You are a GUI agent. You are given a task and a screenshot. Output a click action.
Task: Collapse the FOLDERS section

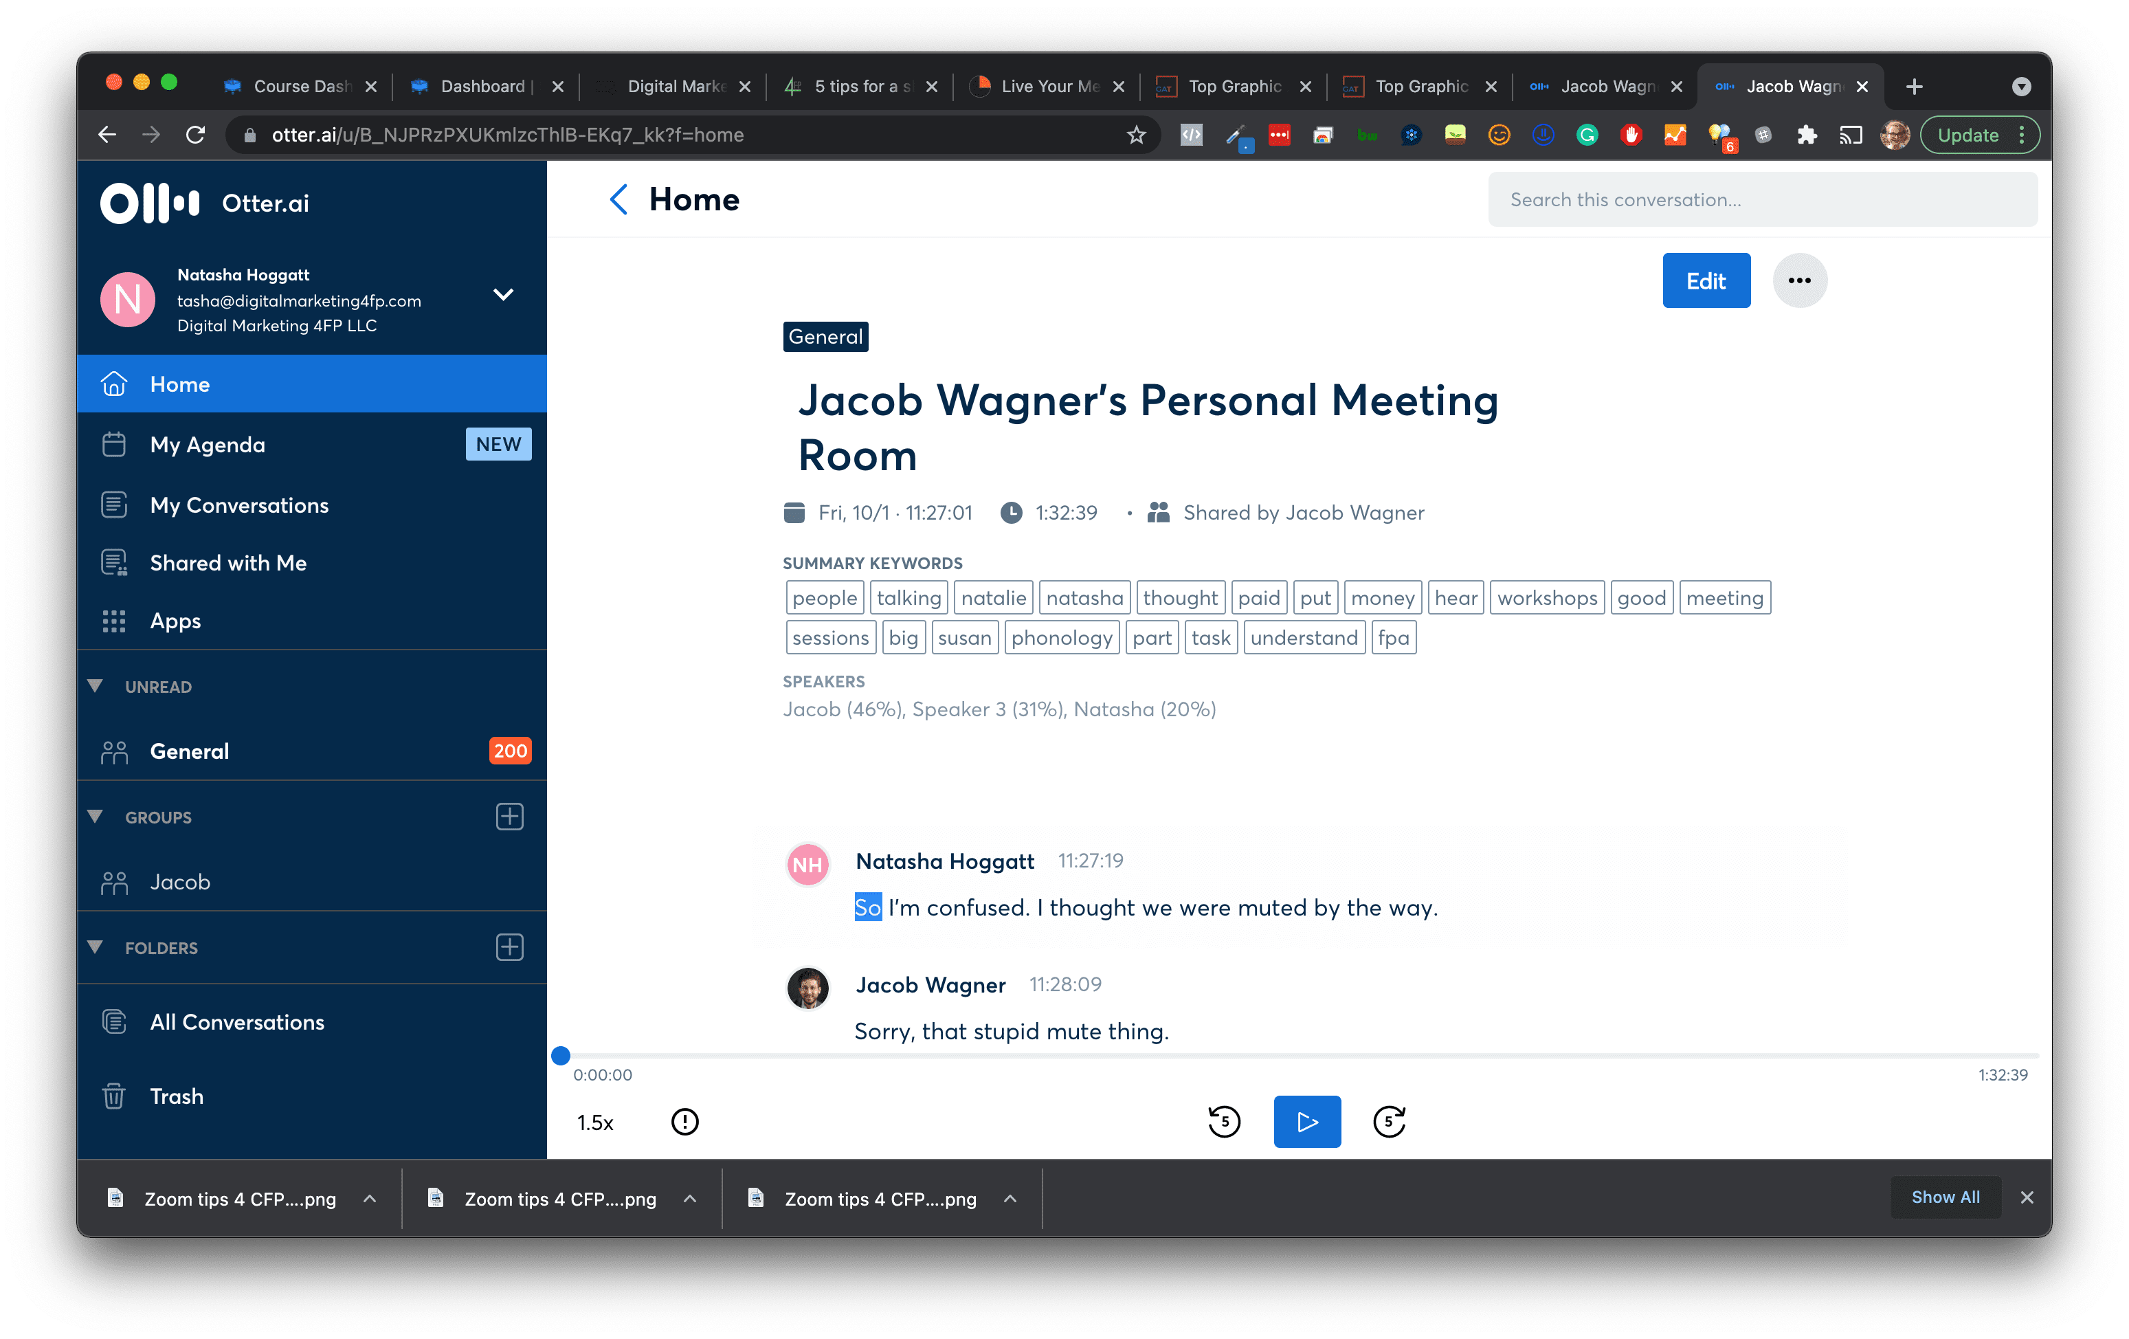coord(96,947)
